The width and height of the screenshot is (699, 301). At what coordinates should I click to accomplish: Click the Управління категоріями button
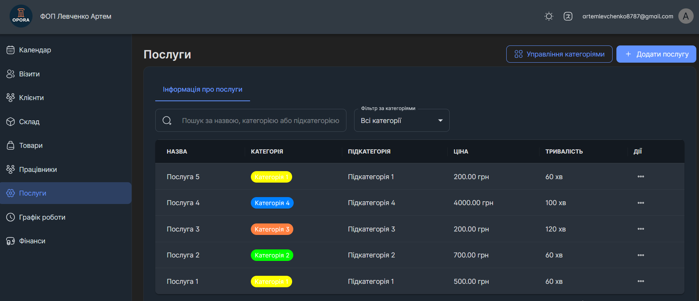point(559,54)
